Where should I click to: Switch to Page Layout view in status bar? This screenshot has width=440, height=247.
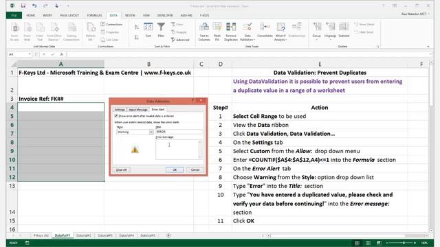click(368, 243)
